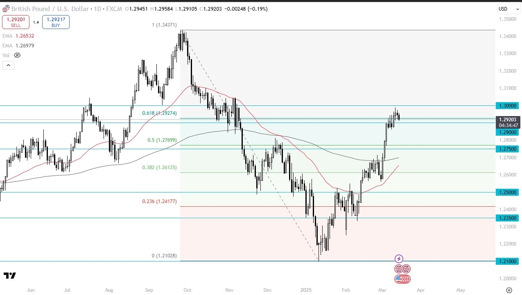Click the TradingView logo
The height and width of the screenshot is (295, 522).
pos(10,276)
